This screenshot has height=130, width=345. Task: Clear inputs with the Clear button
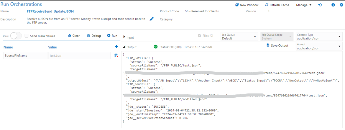[74, 36]
